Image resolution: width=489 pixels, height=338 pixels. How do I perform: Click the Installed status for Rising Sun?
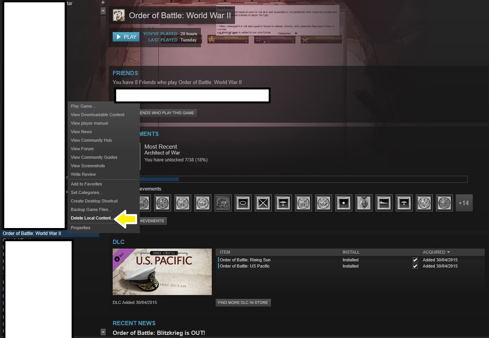(x=350, y=260)
